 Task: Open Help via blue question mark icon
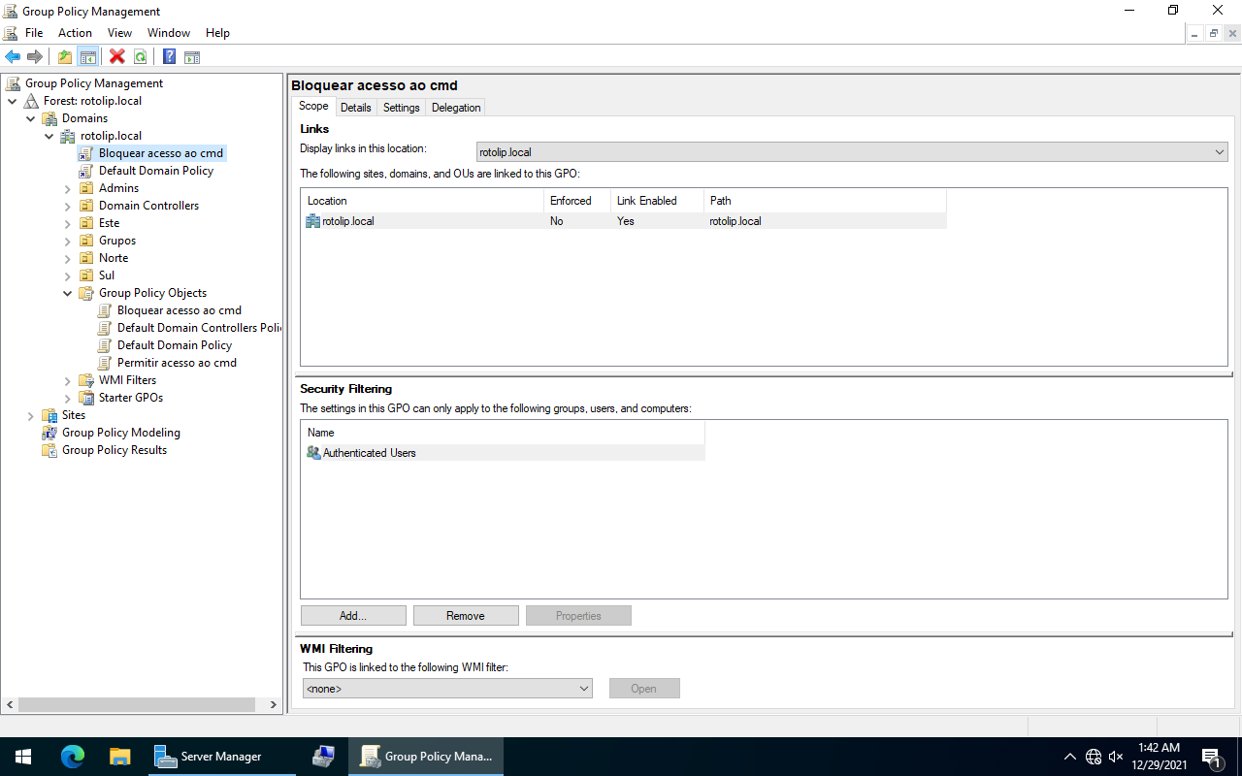[169, 57]
